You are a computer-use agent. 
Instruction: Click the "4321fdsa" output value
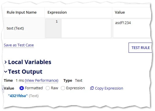tap(18, 96)
